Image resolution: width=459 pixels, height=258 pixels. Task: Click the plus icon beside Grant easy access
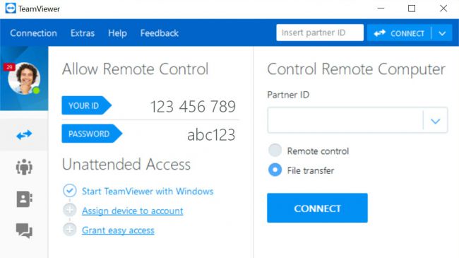point(70,230)
